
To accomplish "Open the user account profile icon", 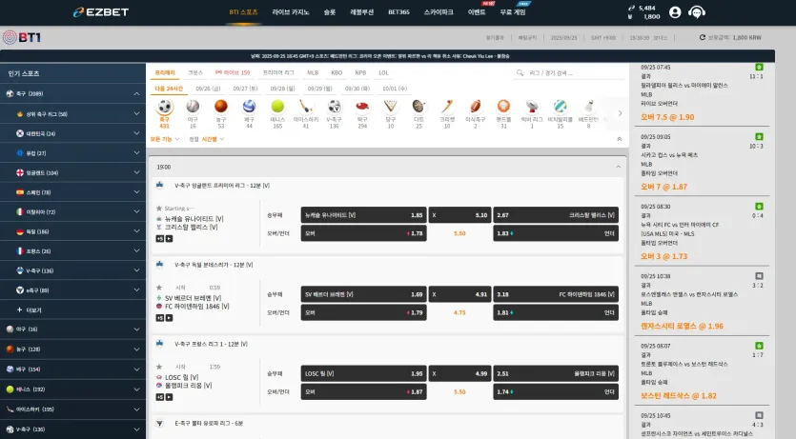I will point(675,12).
